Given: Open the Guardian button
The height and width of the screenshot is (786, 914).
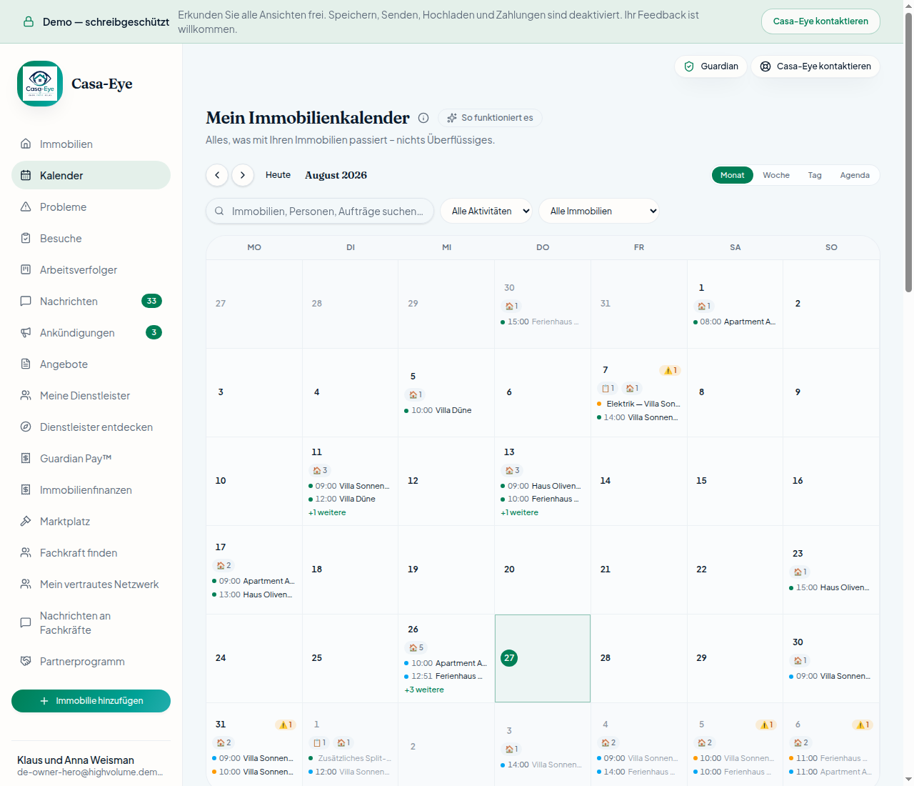Looking at the screenshot, I should 711,66.
